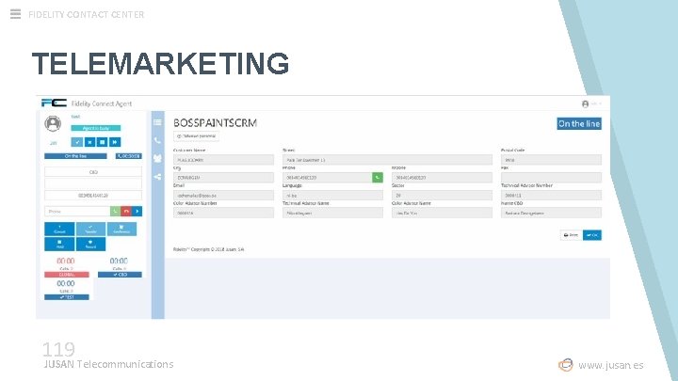Viewport: 678px width, 381px height.
Task: Click the Fidelity Connect Agent title
Action: click(x=101, y=103)
